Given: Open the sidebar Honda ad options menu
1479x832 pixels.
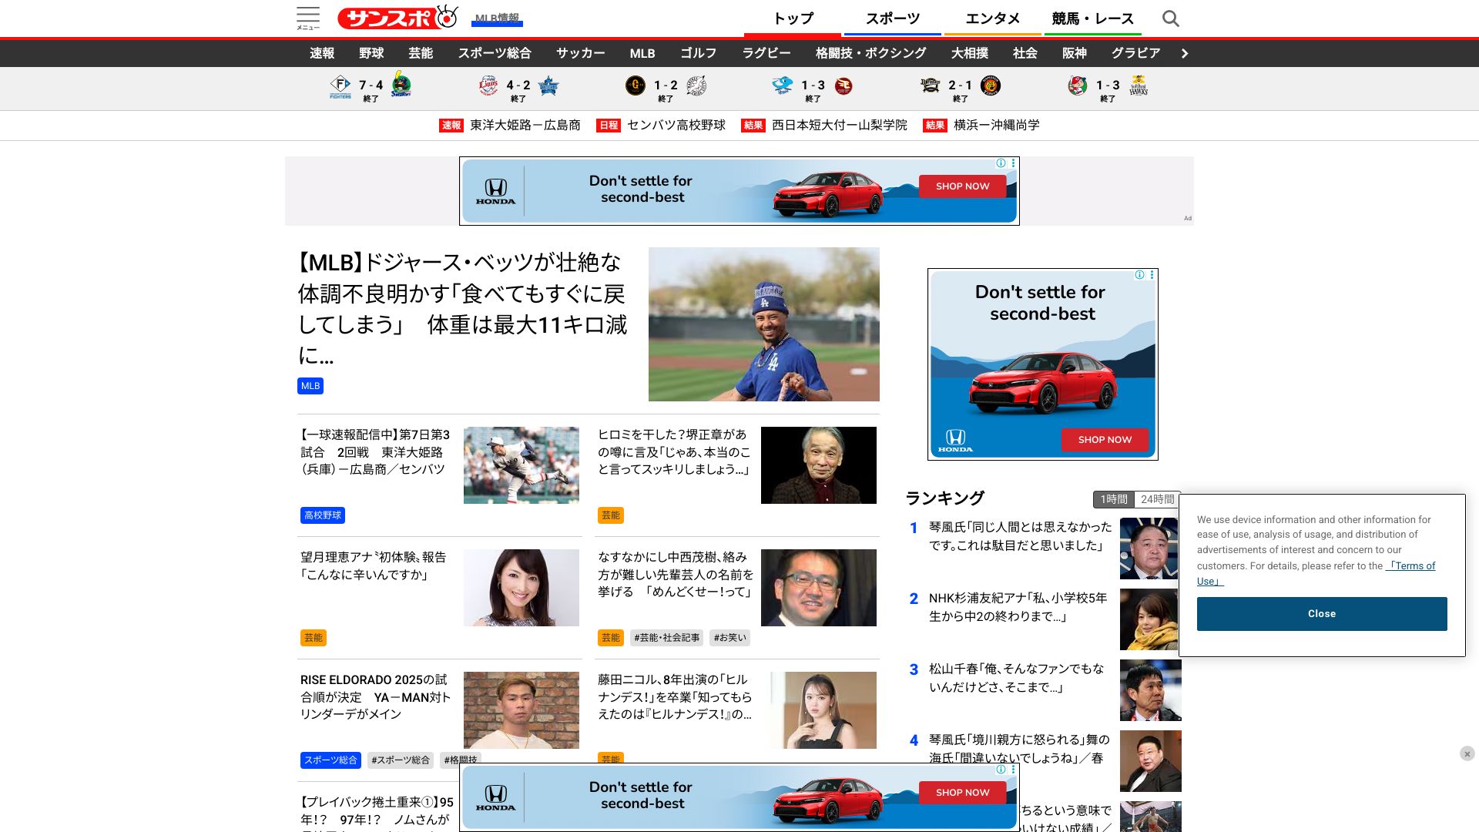Looking at the screenshot, I should pos(1152,275).
